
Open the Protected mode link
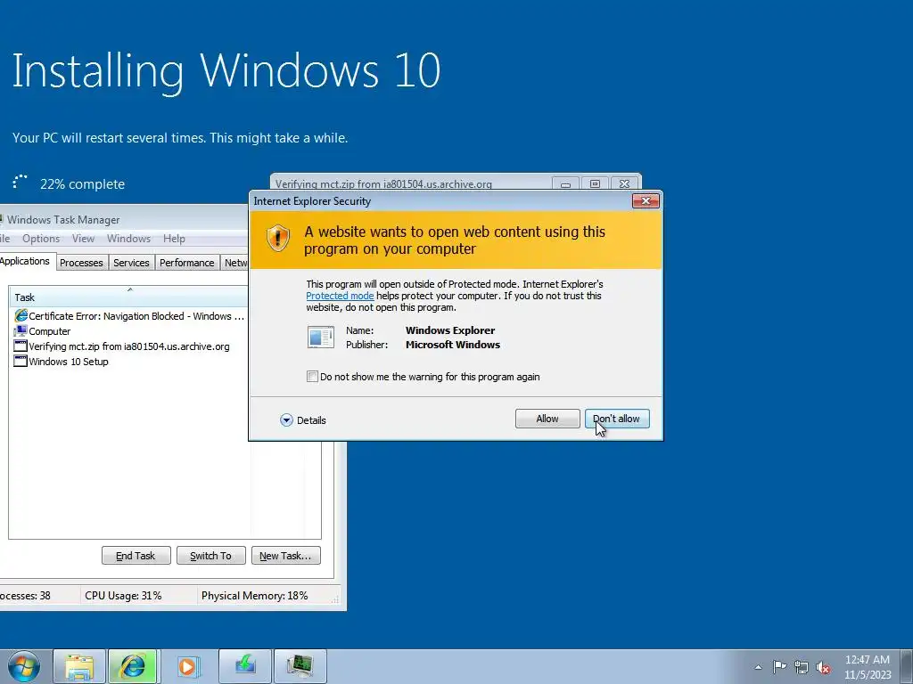[340, 296]
